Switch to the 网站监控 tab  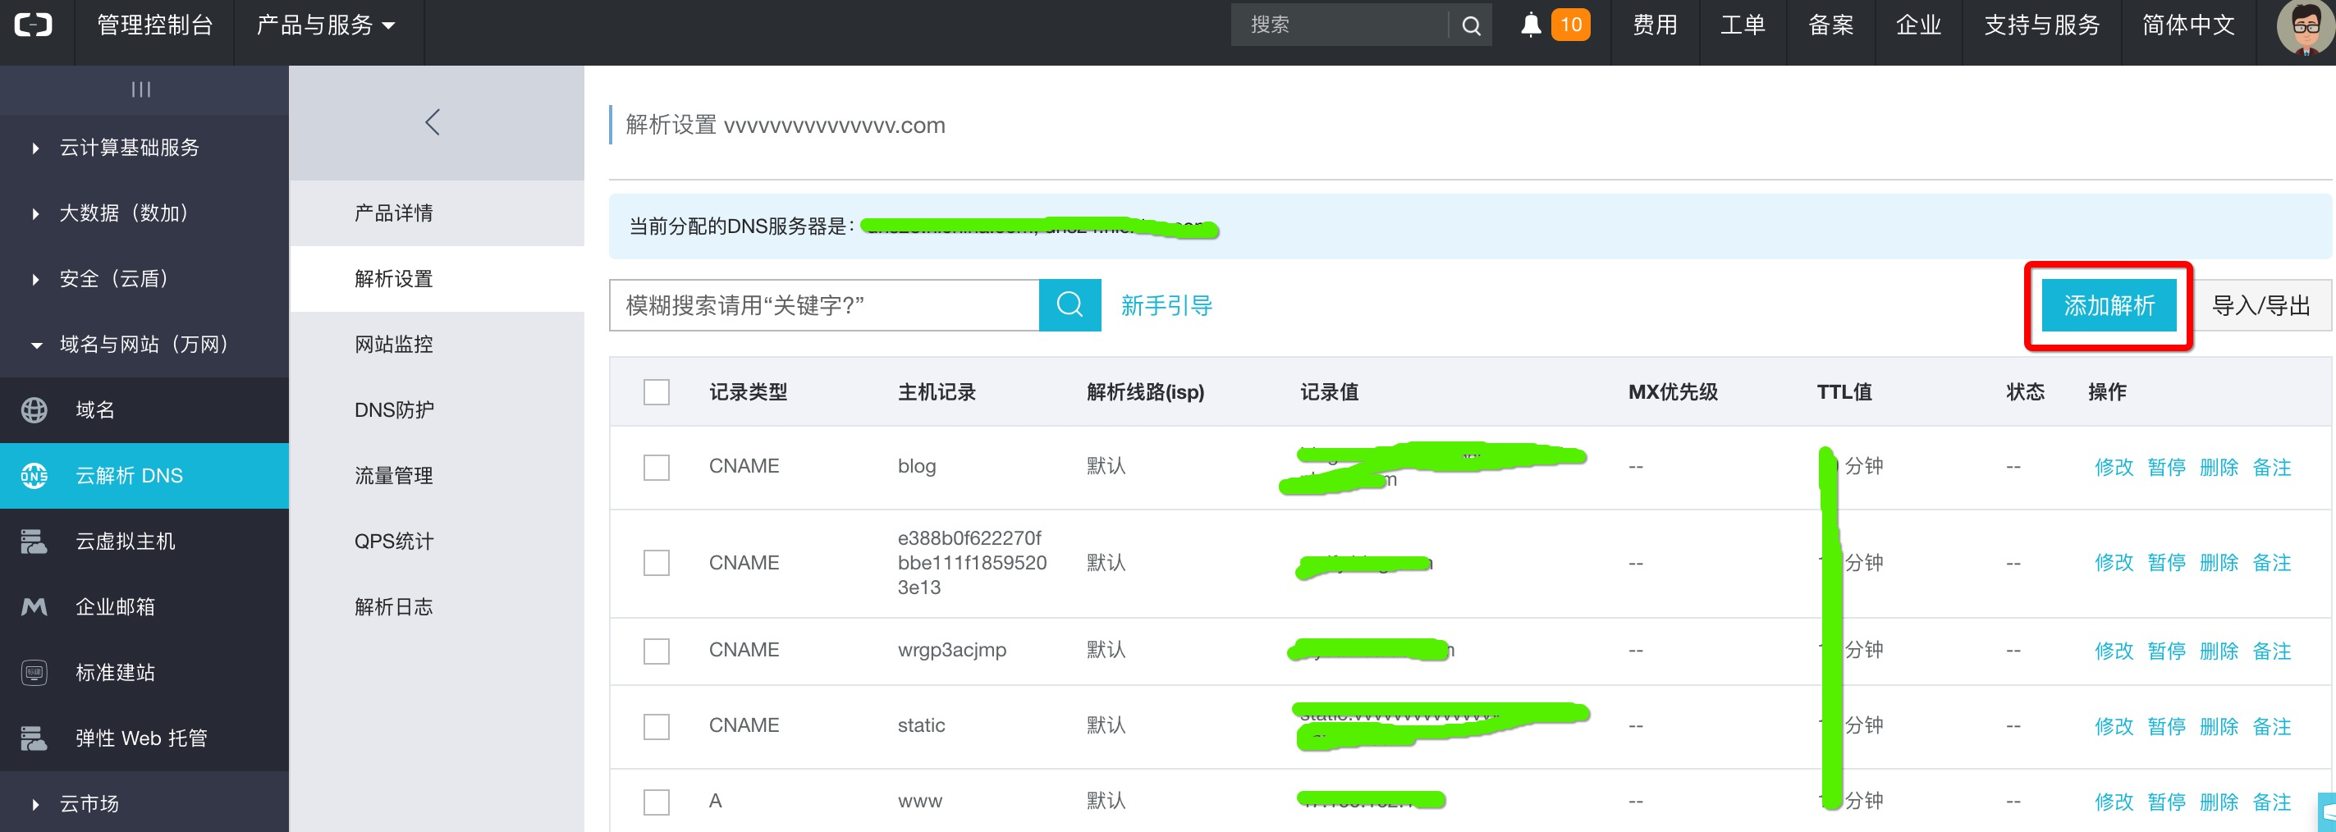point(393,345)
